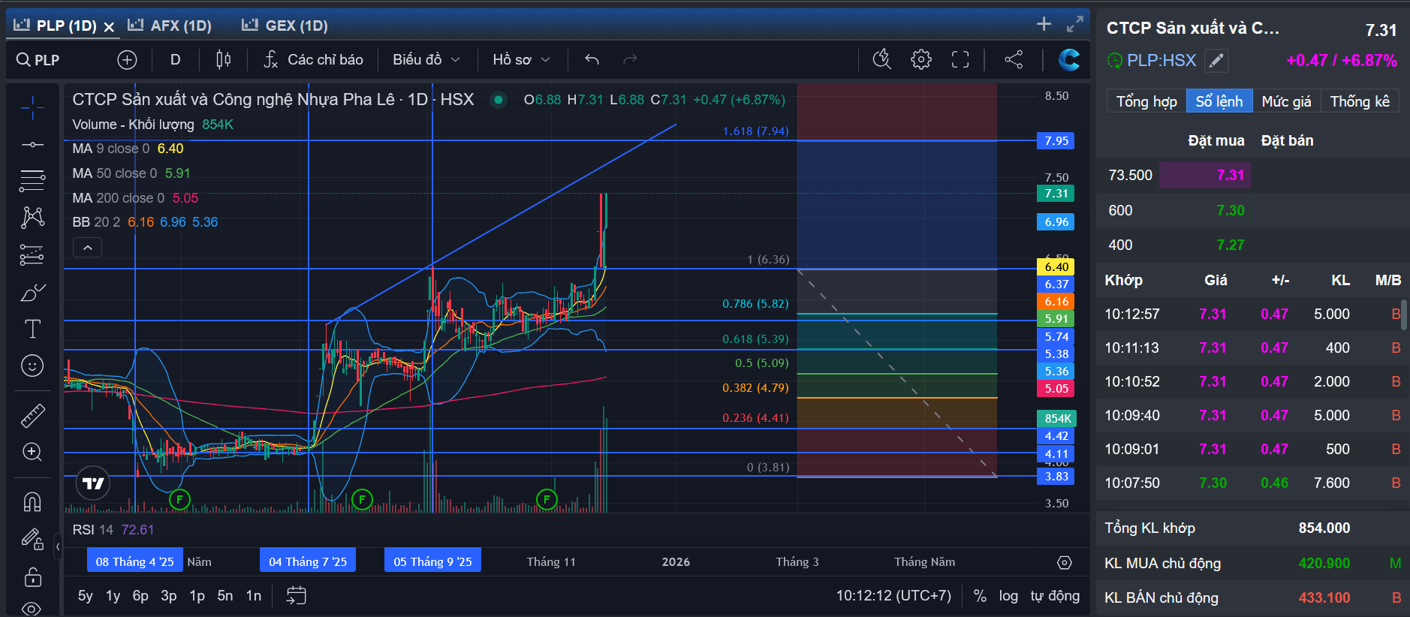Open the Tổng hợp tab
1410x617 pixels.
coord(1146,101)
